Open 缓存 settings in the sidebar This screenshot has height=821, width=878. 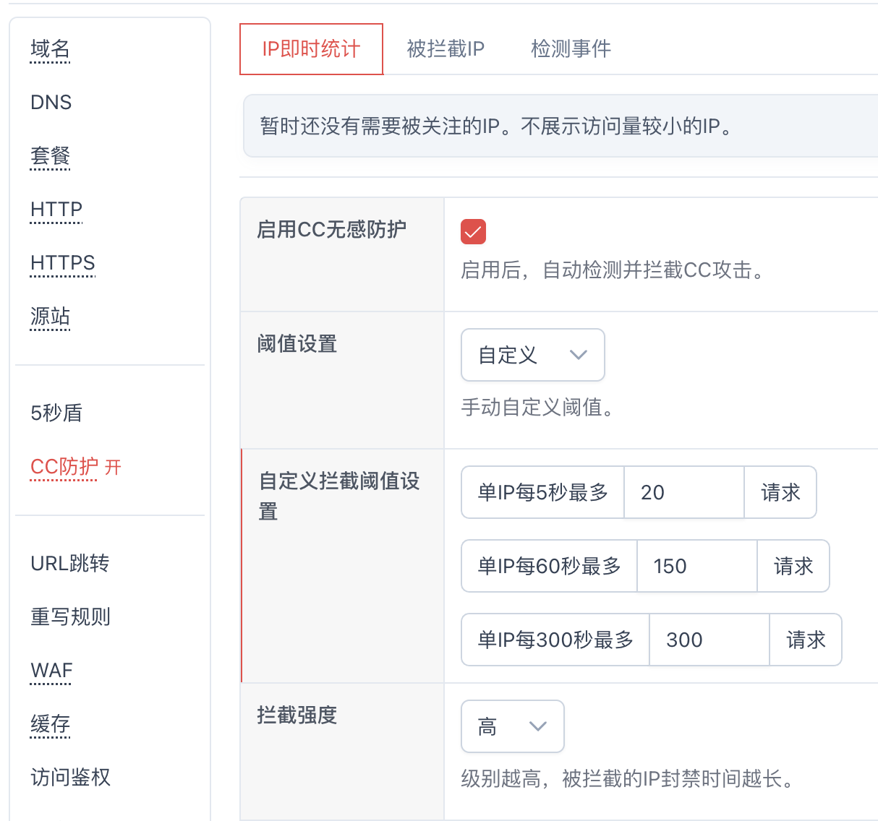point(50,724)
